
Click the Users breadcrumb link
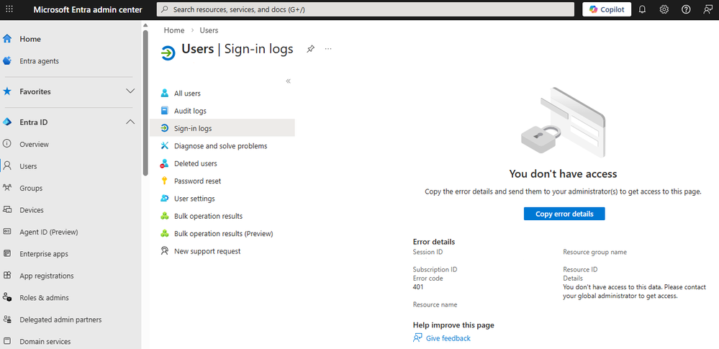pos(209,30)
